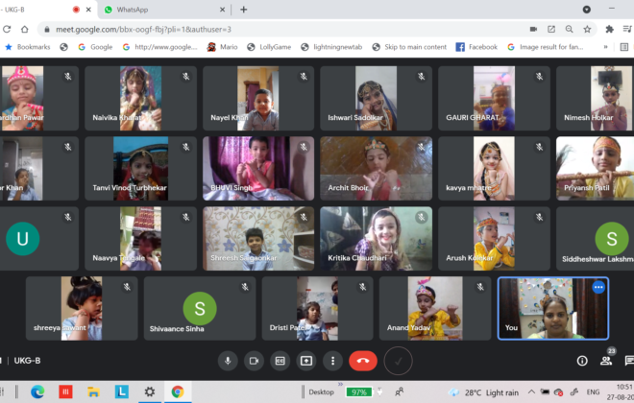Click Shivaance Sinha's muted mic icon

pos(245,287)
